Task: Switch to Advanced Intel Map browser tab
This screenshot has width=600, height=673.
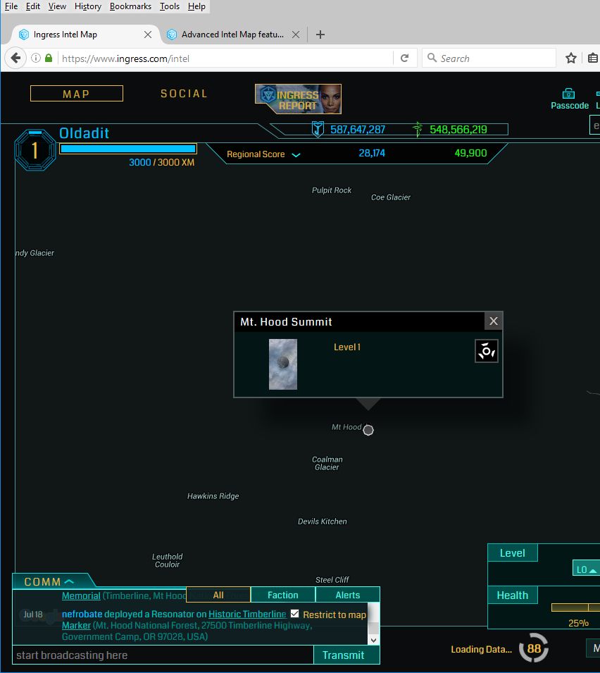Action: click(232, 35)
